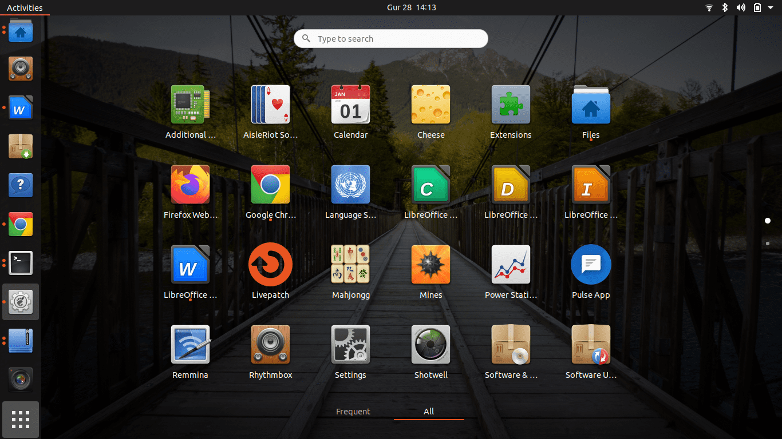Go to the second page dot indicator
This screenshot has width=782, height=439.
(768, 244)
